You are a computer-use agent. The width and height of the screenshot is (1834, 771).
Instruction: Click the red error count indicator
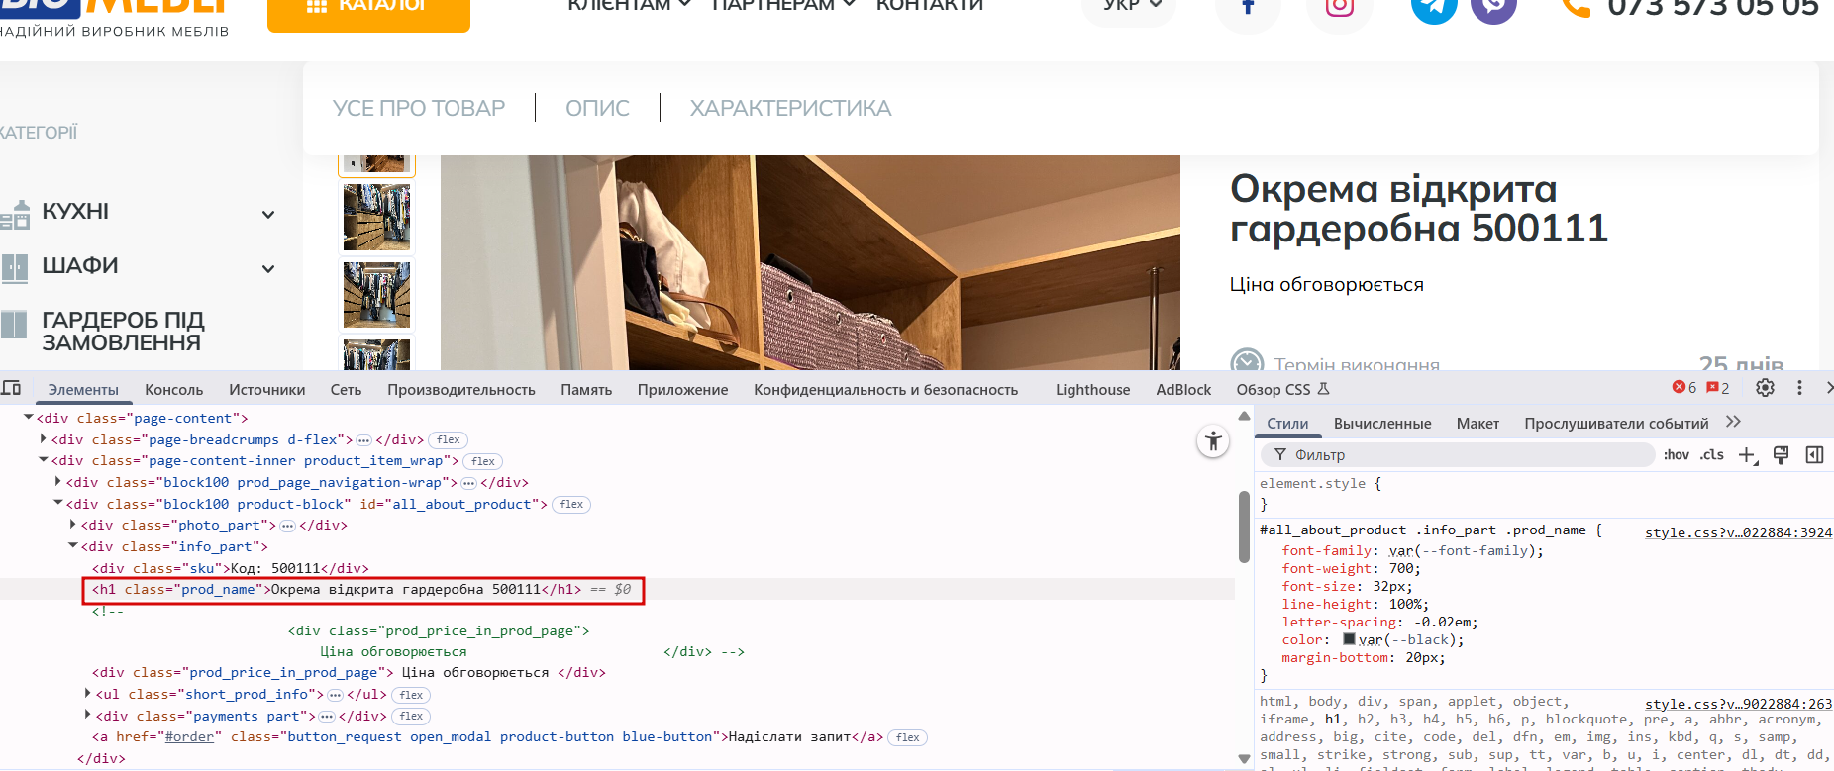[1684, 388]
